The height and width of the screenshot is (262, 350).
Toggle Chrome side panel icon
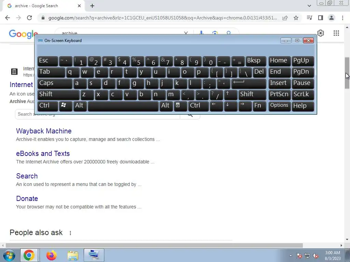(321, 18)
